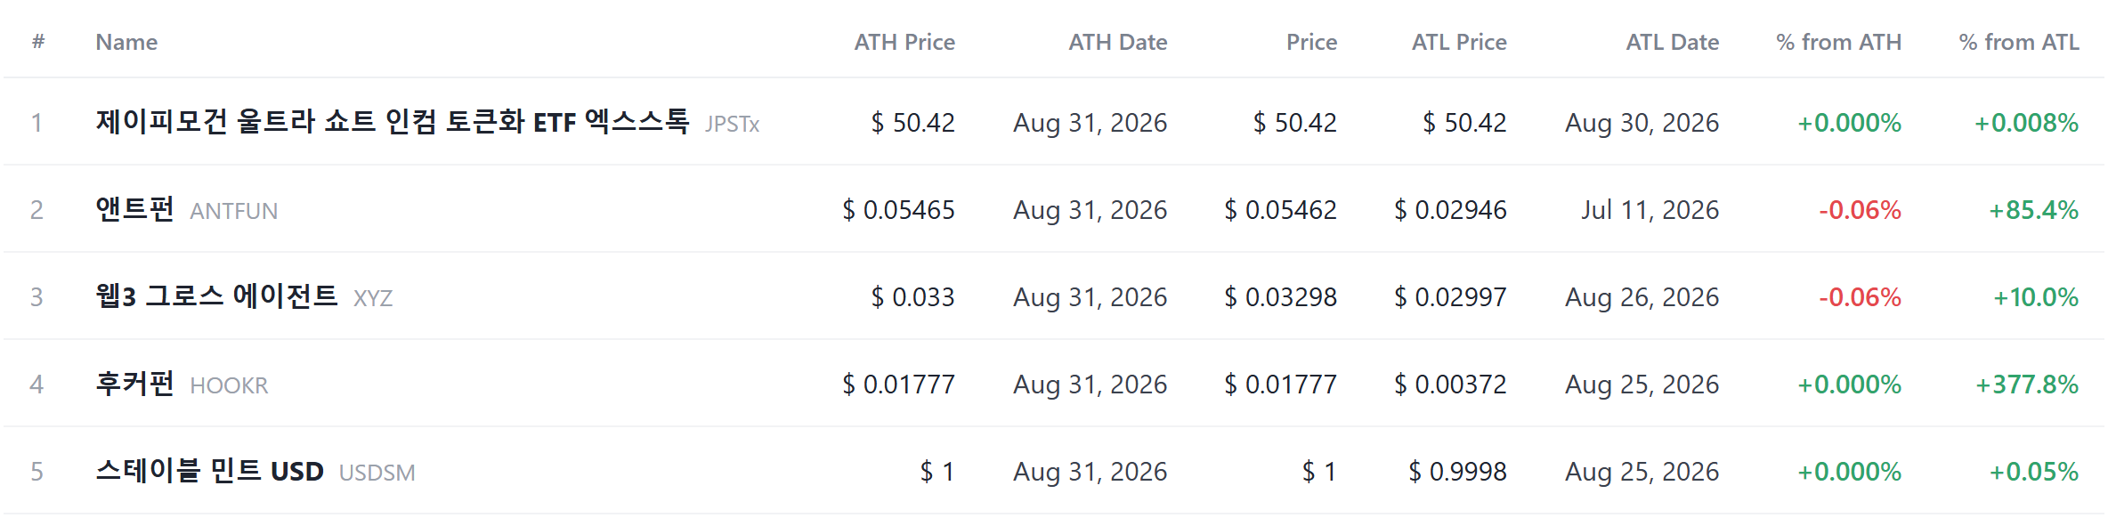Click the Price column header
Viewport: 2108px width, 518px height.
[x=1311, y=42]
